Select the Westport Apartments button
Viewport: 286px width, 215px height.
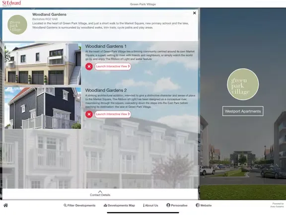pos(243,111)
